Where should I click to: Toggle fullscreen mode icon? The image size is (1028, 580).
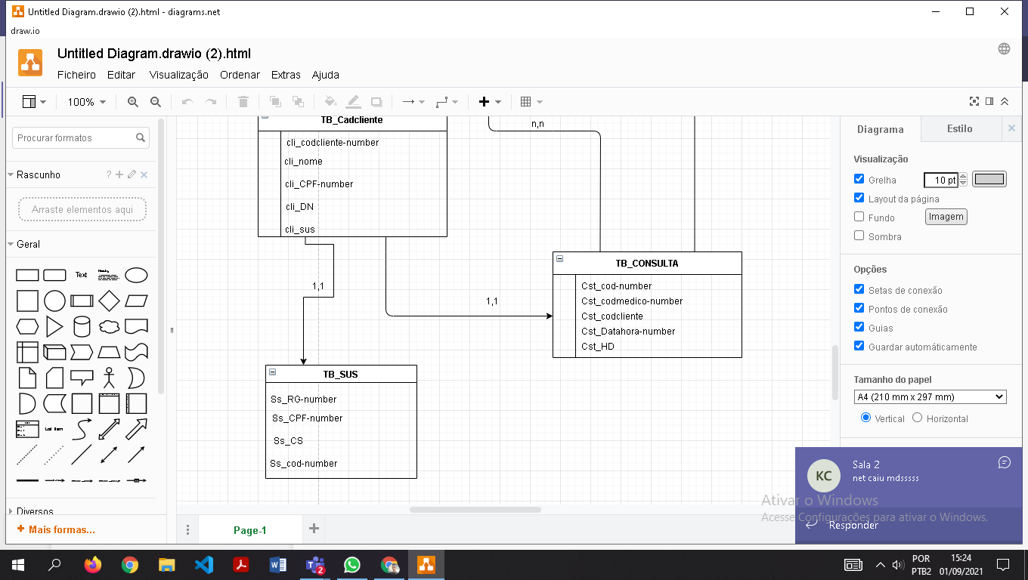tap(974, 101)
